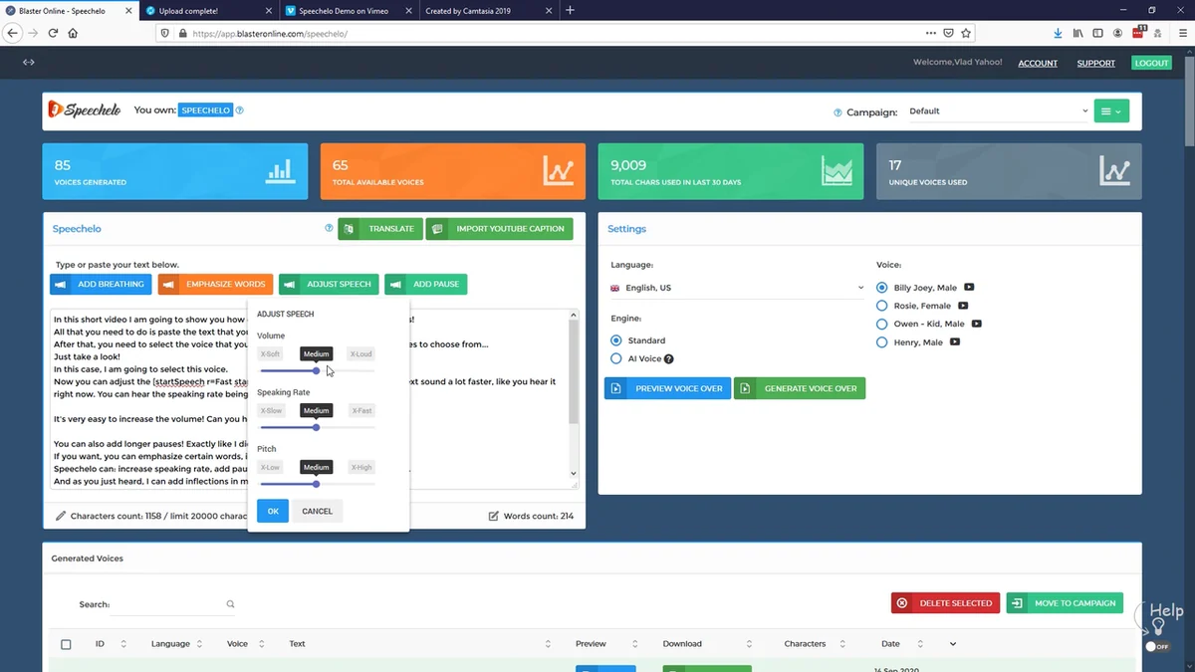The image size is (1195, 672).
Task: Click the Voices Generated bar chart icon
Action: pos(282,171)
